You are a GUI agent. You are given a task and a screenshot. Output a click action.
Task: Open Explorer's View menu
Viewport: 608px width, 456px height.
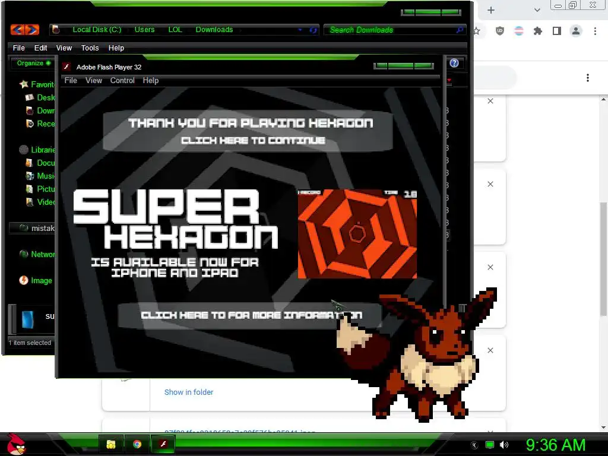64,47
